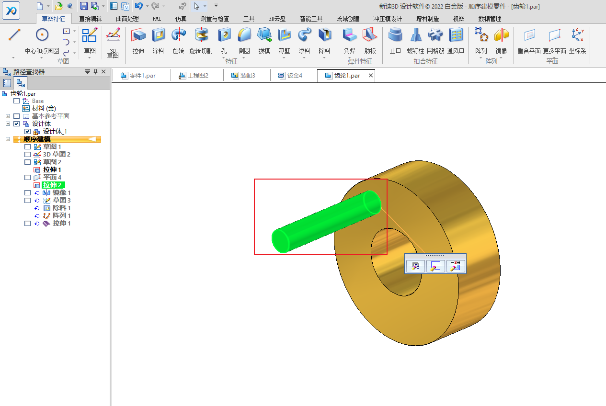Toggle the 平面 4 checkbox in tree
The width and height of the screenshot is (606, 406).
pos(27,178)
